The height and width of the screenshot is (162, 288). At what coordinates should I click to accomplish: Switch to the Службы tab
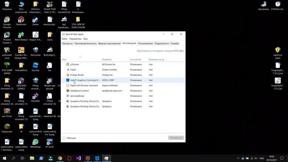pyautogui.click(x=175, y=44)
